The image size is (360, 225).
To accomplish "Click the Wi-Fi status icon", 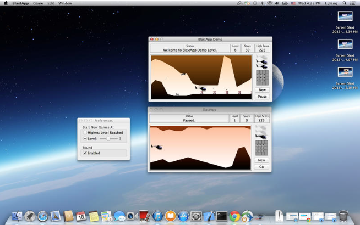I will click(270, 3).
